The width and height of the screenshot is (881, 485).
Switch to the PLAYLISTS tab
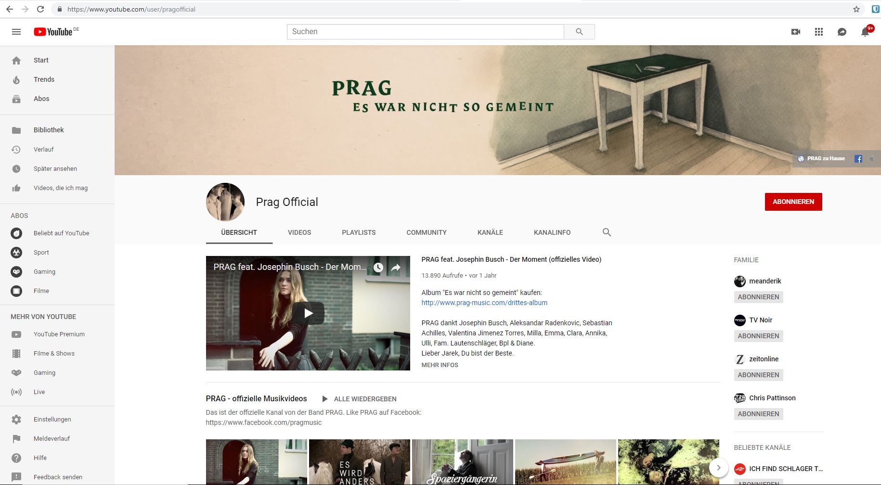coord(359,232)
